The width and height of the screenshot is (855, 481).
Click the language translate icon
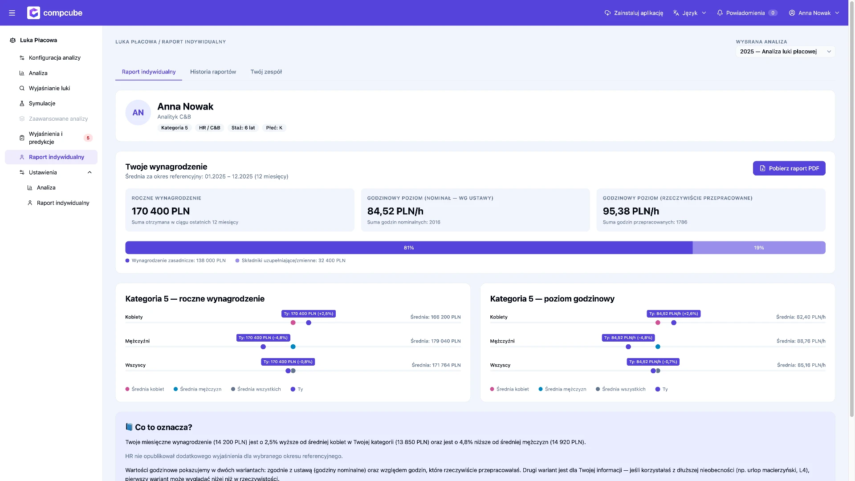click(x=676, y=13)
